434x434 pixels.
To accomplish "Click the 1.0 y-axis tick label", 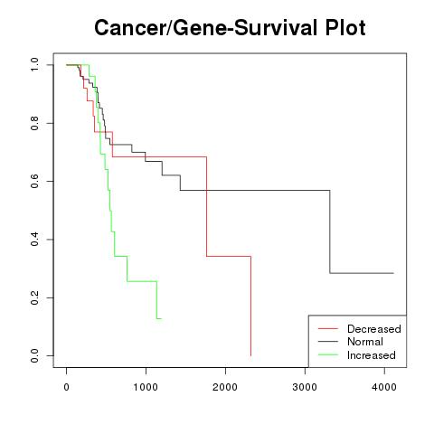I will pyautogui.click(x=34, y=65).
